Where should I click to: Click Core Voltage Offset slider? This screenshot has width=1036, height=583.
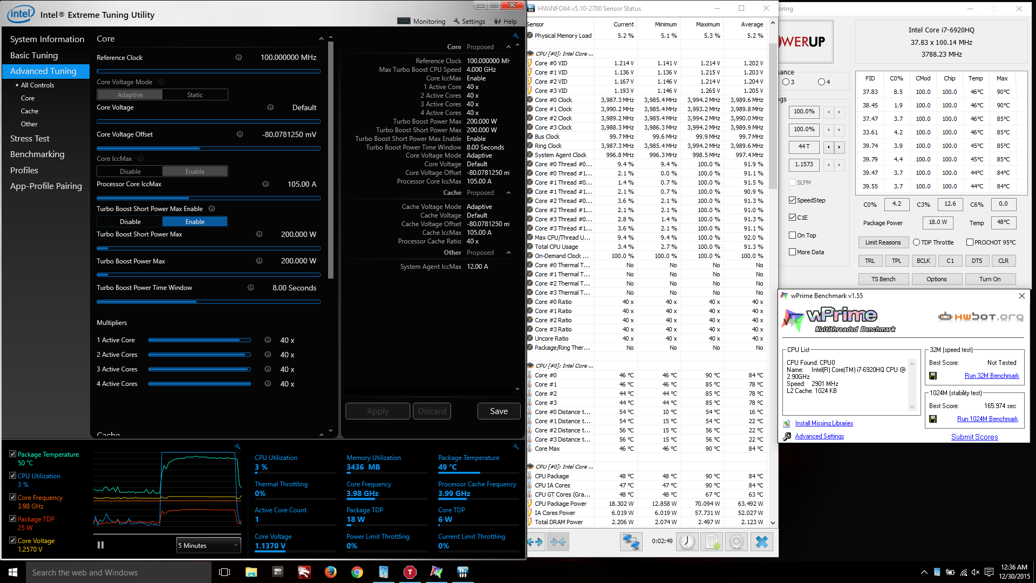click(x=208, y=148)
